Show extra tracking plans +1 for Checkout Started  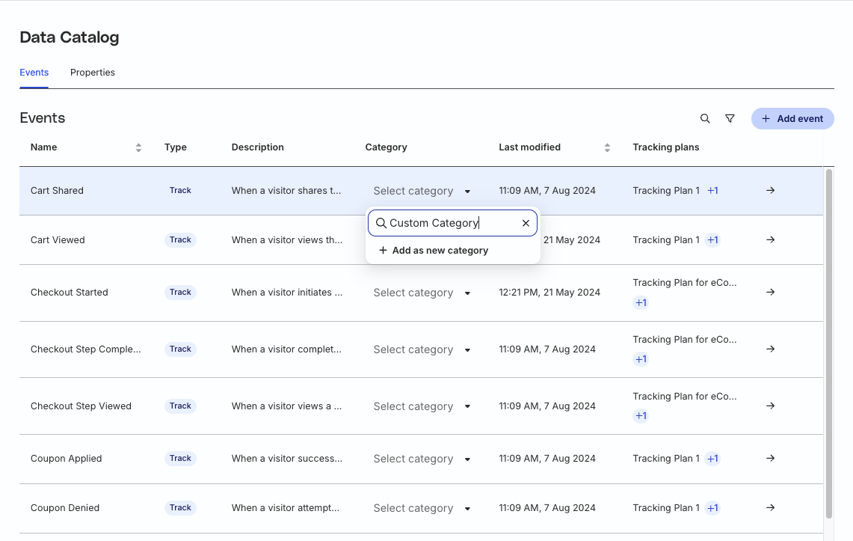[x=641, y=302]
